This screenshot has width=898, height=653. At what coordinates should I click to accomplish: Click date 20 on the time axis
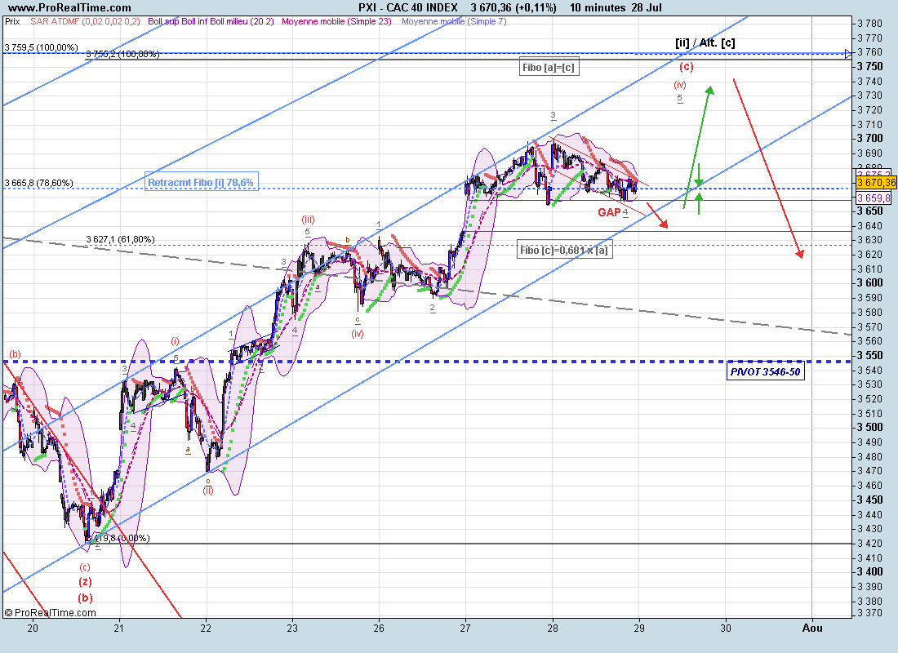point(33,628)
